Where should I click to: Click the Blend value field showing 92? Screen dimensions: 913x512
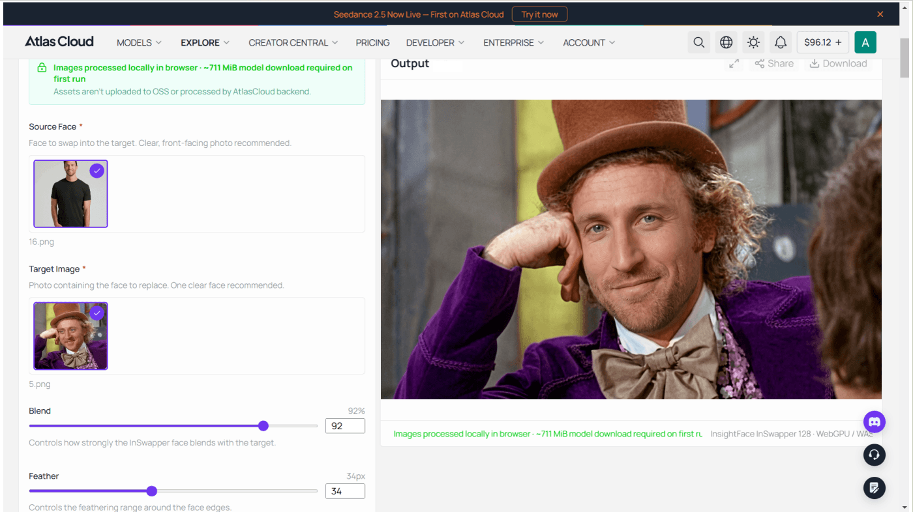pos(345,426)
